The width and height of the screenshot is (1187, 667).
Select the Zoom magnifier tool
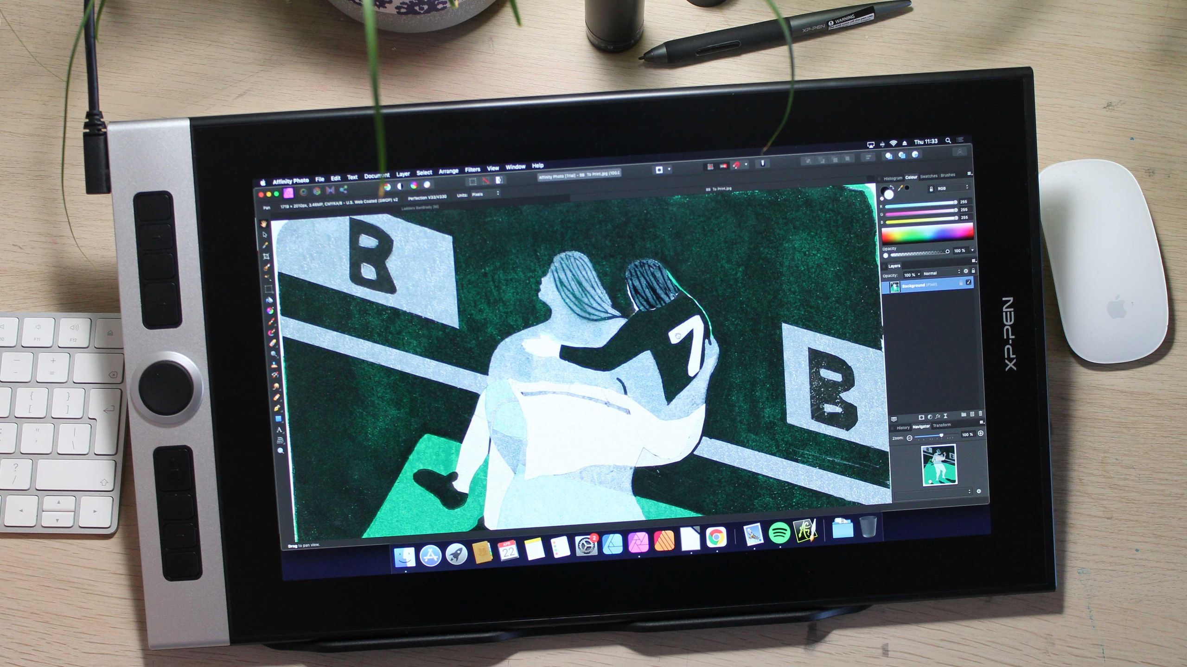pos(281,450)
